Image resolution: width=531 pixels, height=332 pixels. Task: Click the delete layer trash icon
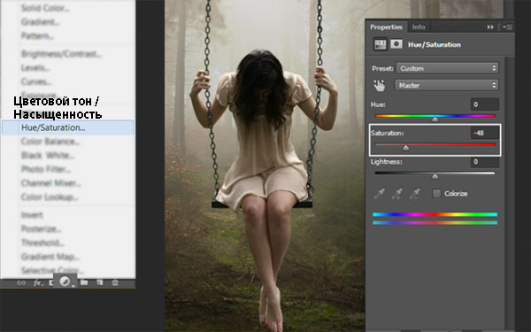pos(115,282)
